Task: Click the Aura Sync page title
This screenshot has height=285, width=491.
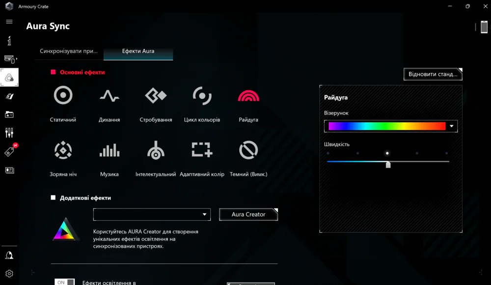Action: (x=48, y=26)
